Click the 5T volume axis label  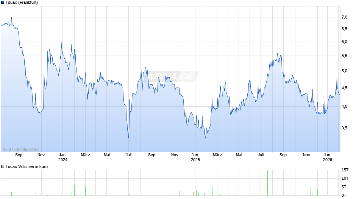pyautogui.click(x=344, y=187)
